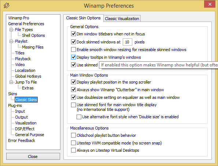Open DSP/Effect plug-ins page
218x166 pixels.
pos(25,129)
